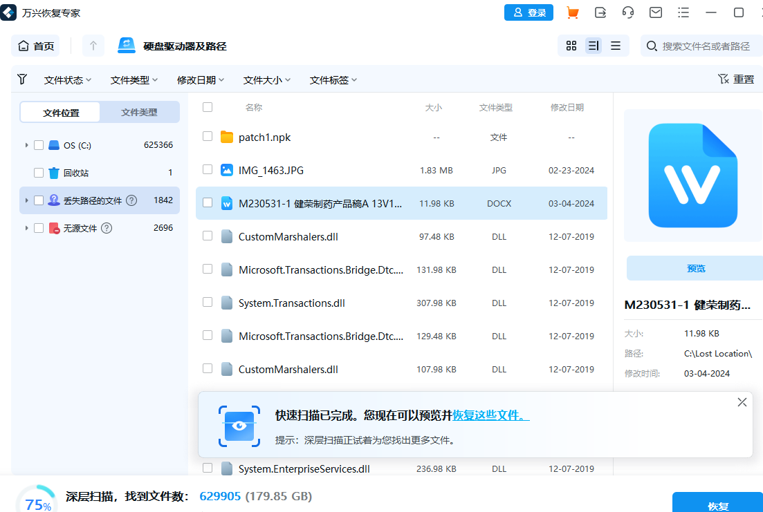Open the 文件类型 filter dropdown
The height and width of the screenshot is (512, 763).
[134, 79]
